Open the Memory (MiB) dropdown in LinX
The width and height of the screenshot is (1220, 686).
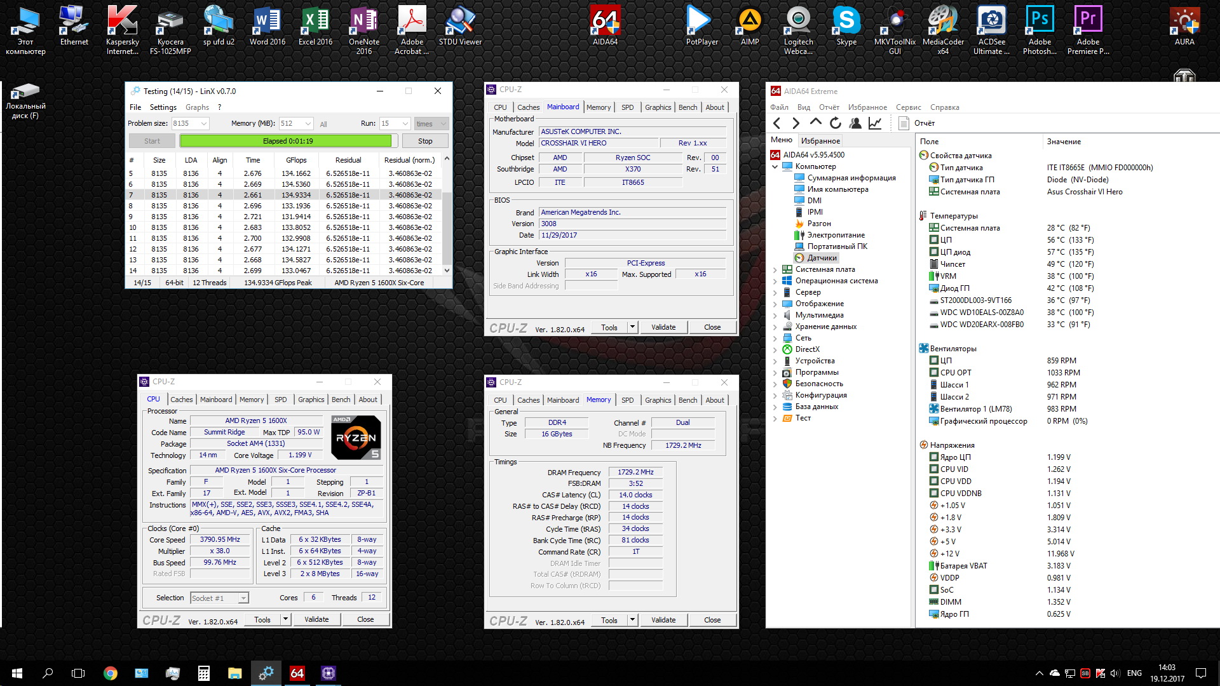point(308,124)
